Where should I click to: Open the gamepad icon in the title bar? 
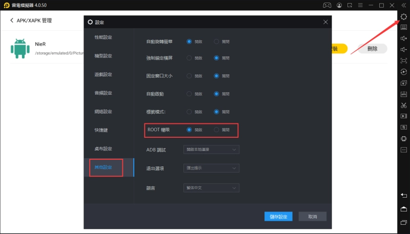327,5
